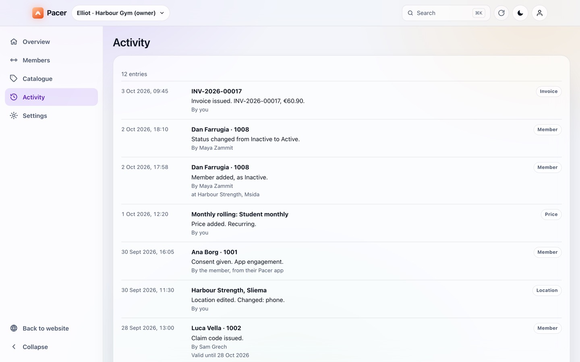
Task: Click the Activity page heading
Action: (x=131, y=43)
